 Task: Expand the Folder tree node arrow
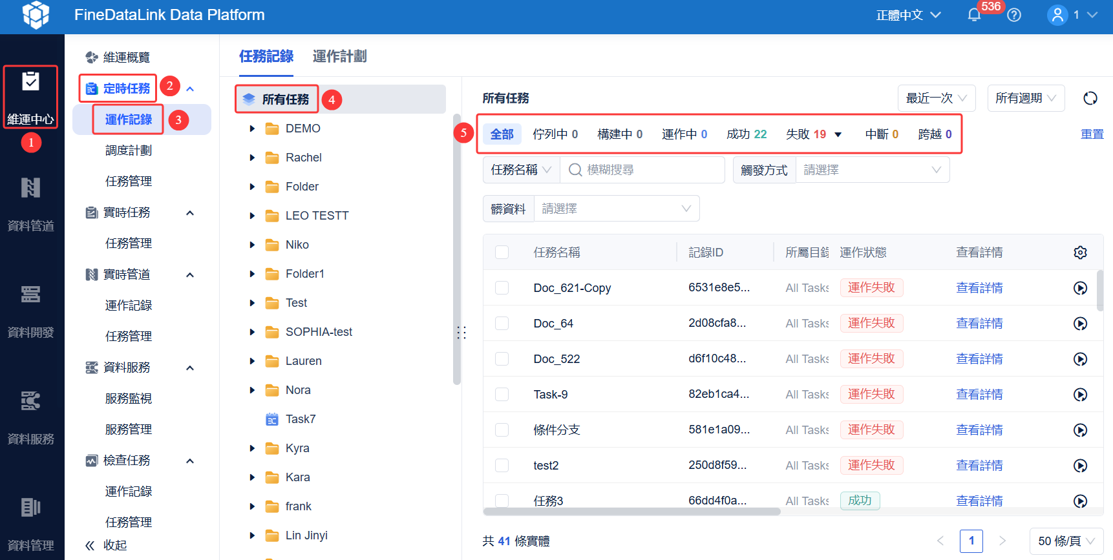[252, 187]
